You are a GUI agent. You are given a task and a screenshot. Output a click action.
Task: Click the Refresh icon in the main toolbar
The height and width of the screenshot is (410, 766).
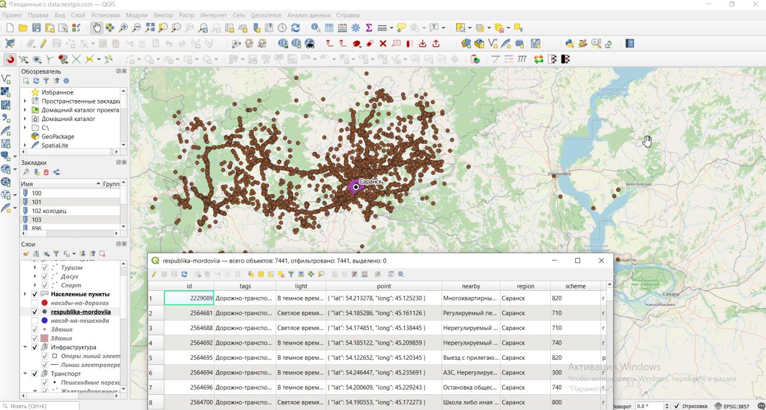(x=295, y=27)
